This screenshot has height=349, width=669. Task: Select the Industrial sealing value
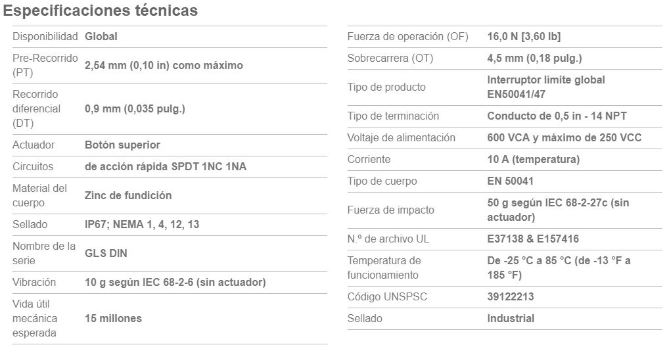tap(511, 319)
